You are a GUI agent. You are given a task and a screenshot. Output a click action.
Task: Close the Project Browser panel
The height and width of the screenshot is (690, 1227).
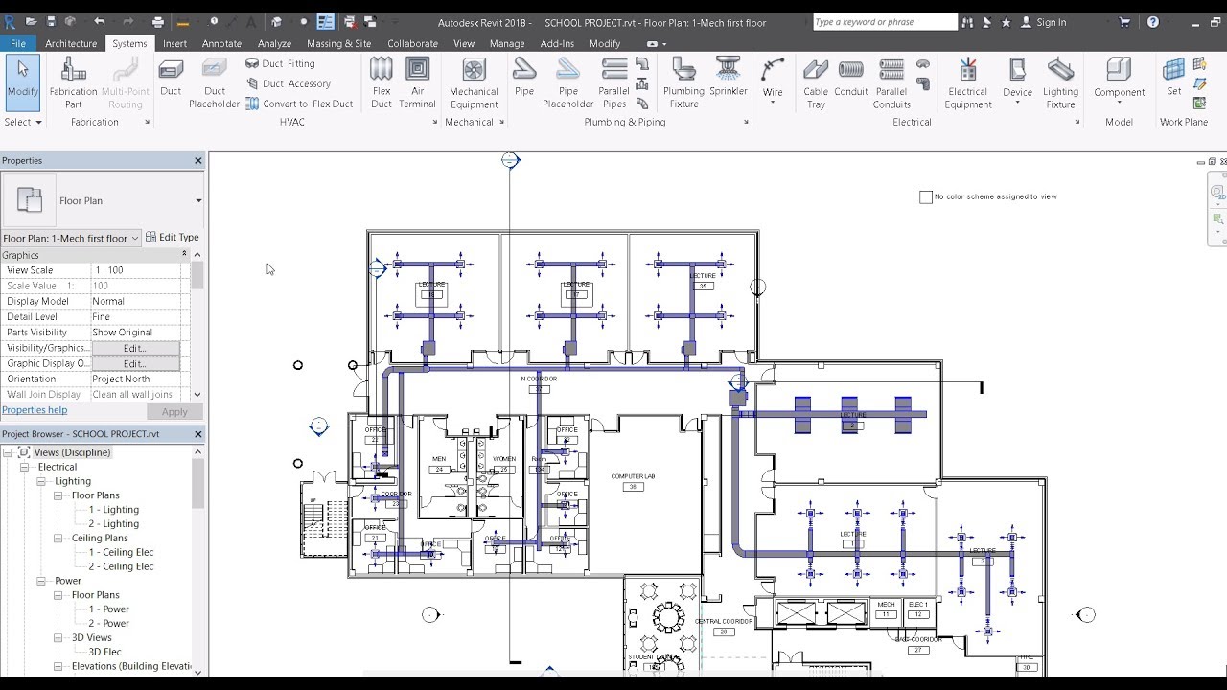(198, 434)
